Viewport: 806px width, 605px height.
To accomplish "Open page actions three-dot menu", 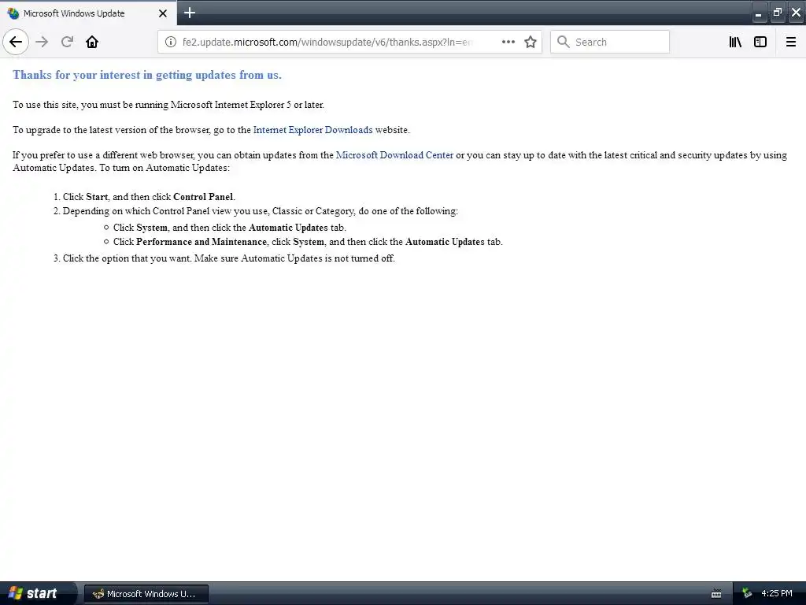I will pyautogui.click(x=508, y=42).
